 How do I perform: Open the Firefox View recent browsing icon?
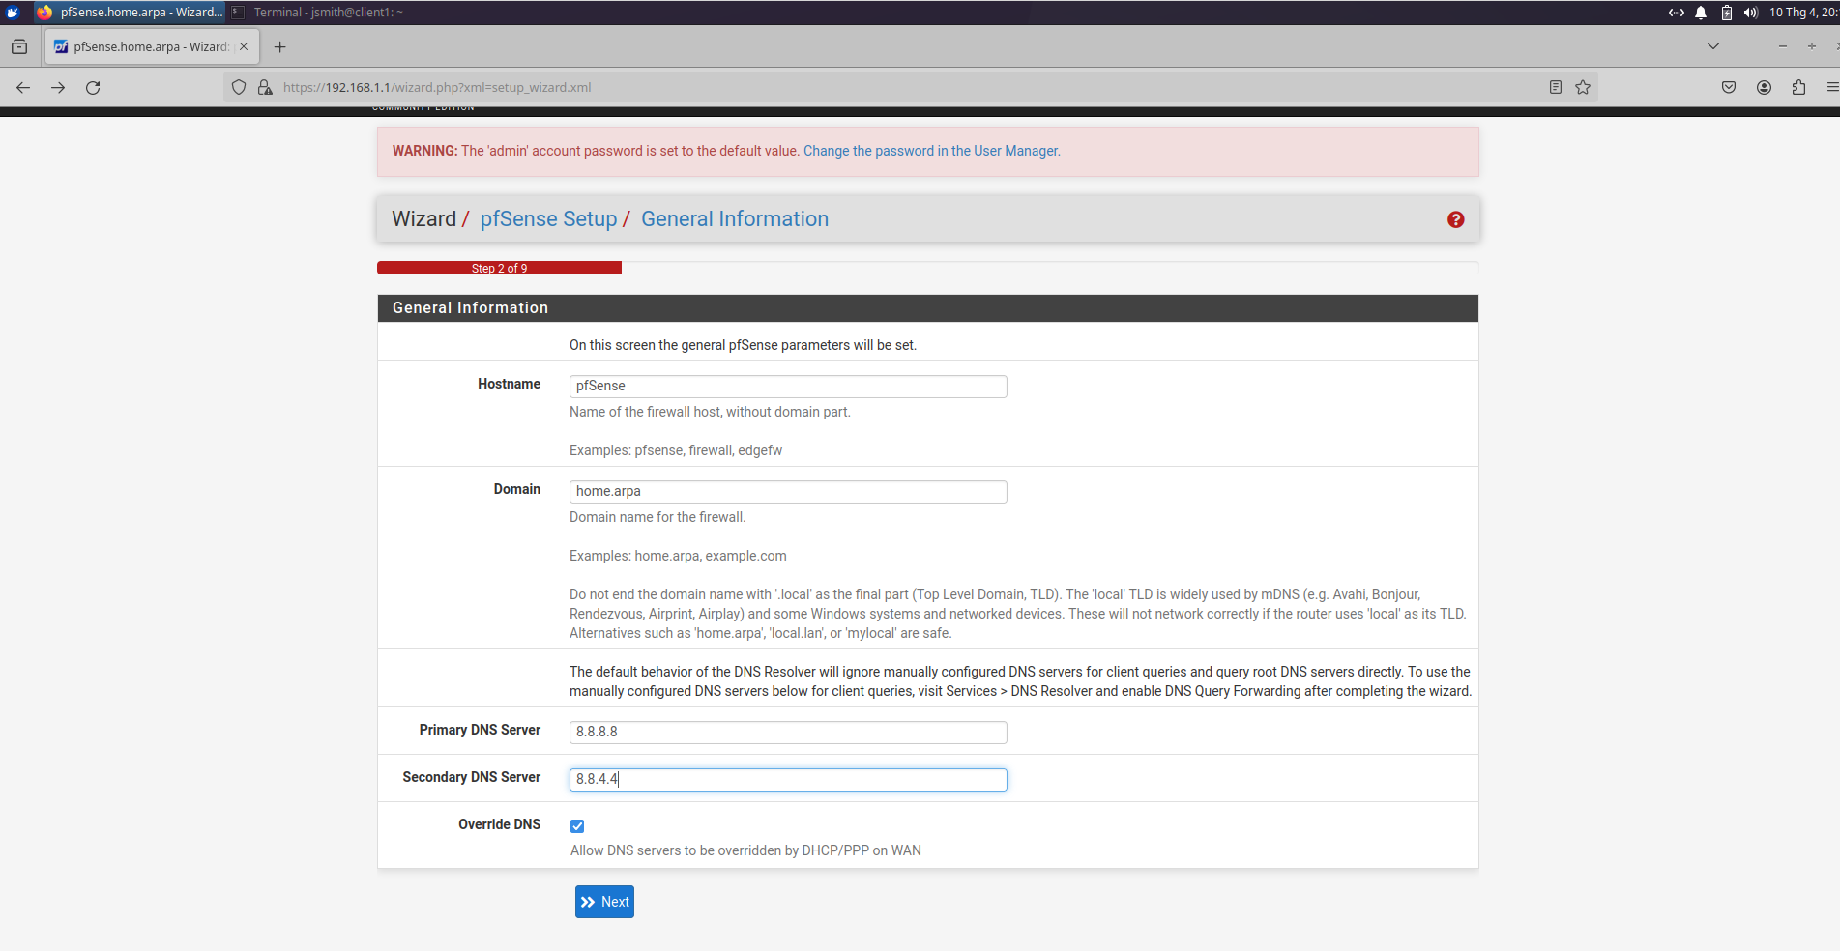coord(19,46)
